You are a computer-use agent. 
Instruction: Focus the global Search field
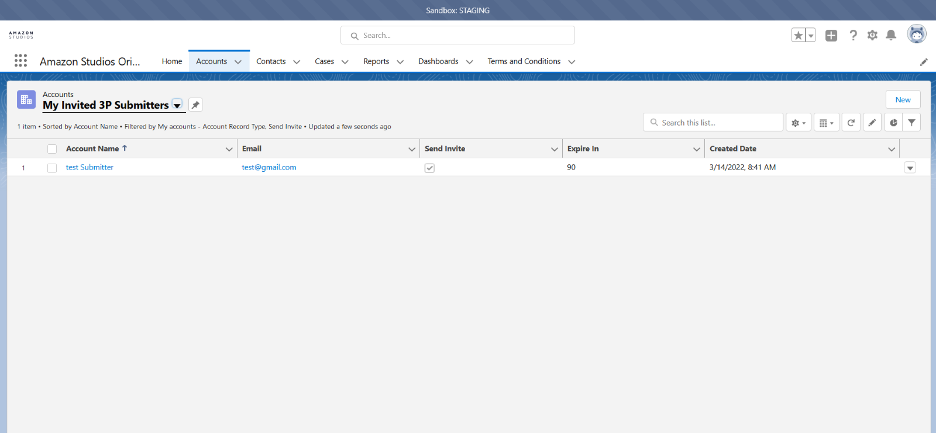point(457,35)
